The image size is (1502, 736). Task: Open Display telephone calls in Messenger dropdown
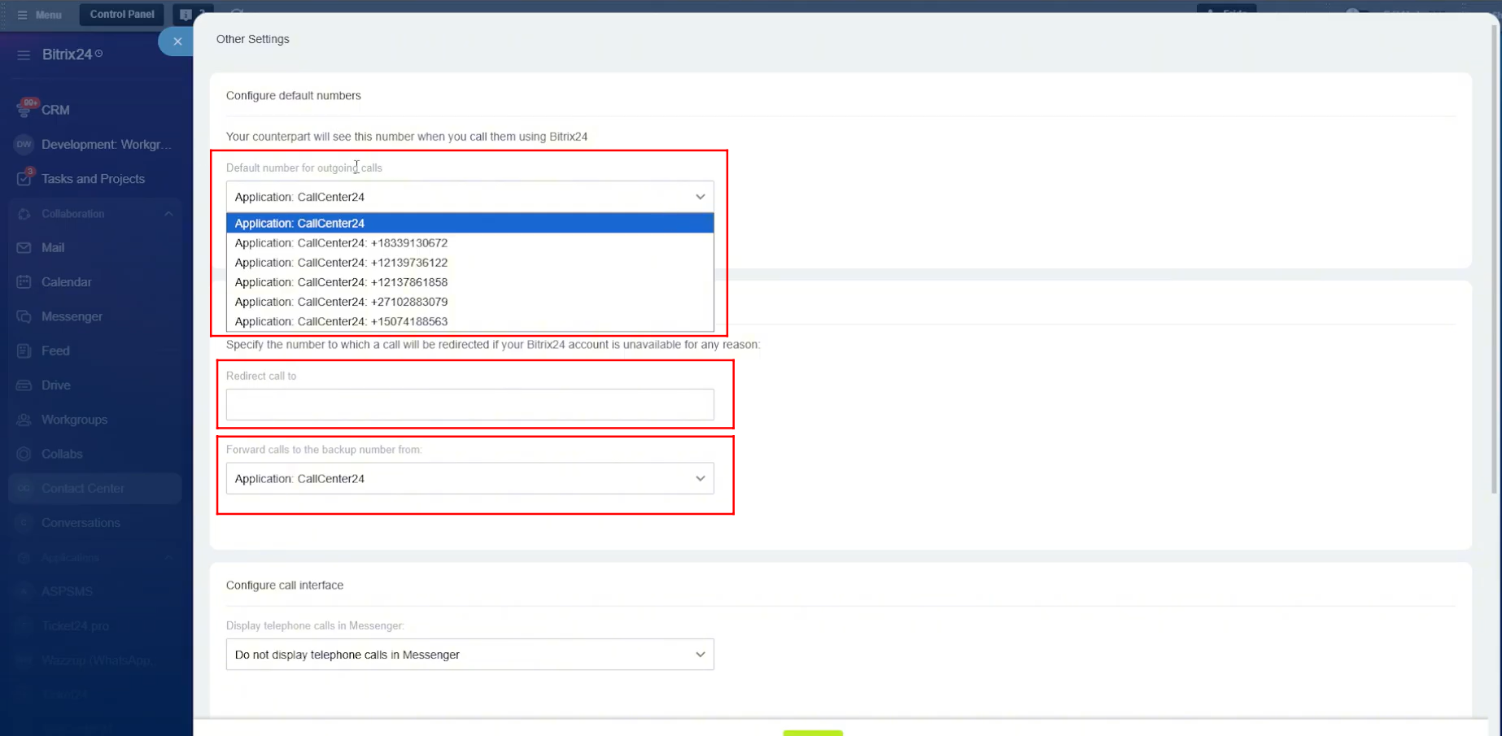pos(469,655)
